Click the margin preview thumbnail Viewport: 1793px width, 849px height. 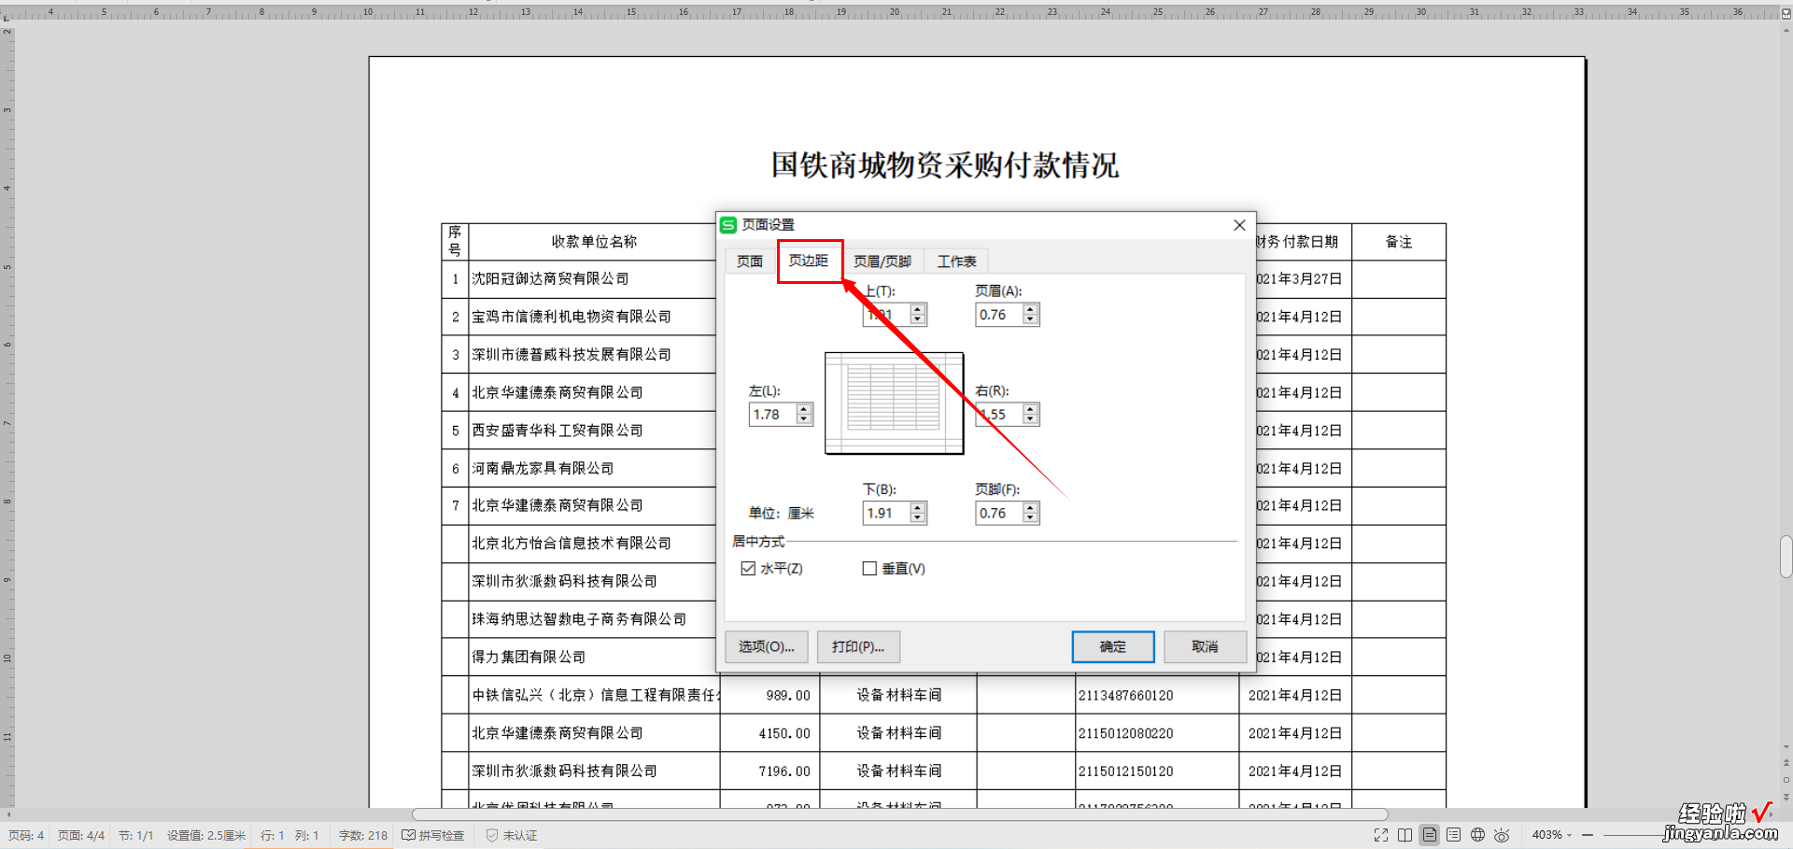click(x=894, y=403)
